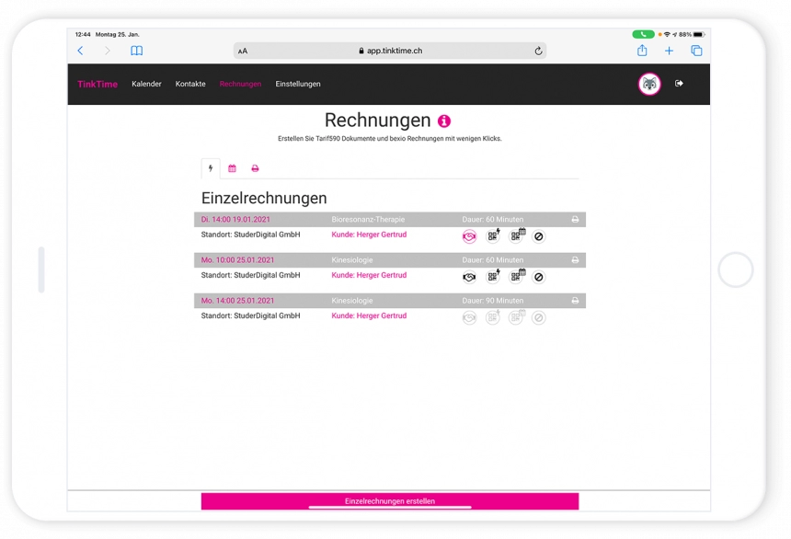Open customer Herger Gertrud link in first row

pyautogui.click(x=369, y=235)
